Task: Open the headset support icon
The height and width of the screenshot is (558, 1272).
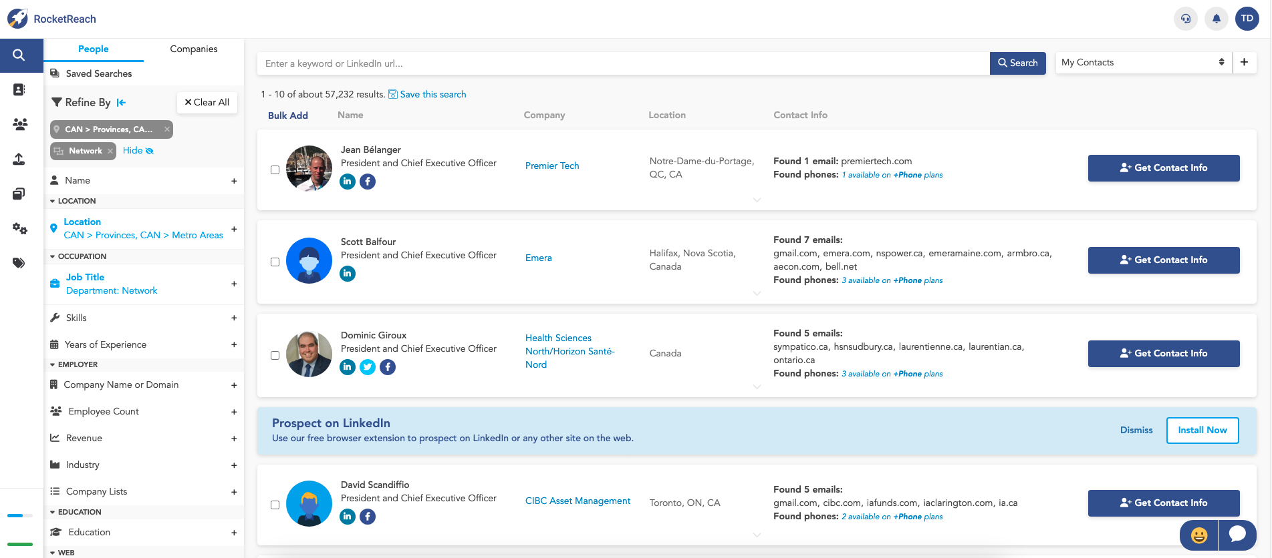Action: coord(1186,19)
